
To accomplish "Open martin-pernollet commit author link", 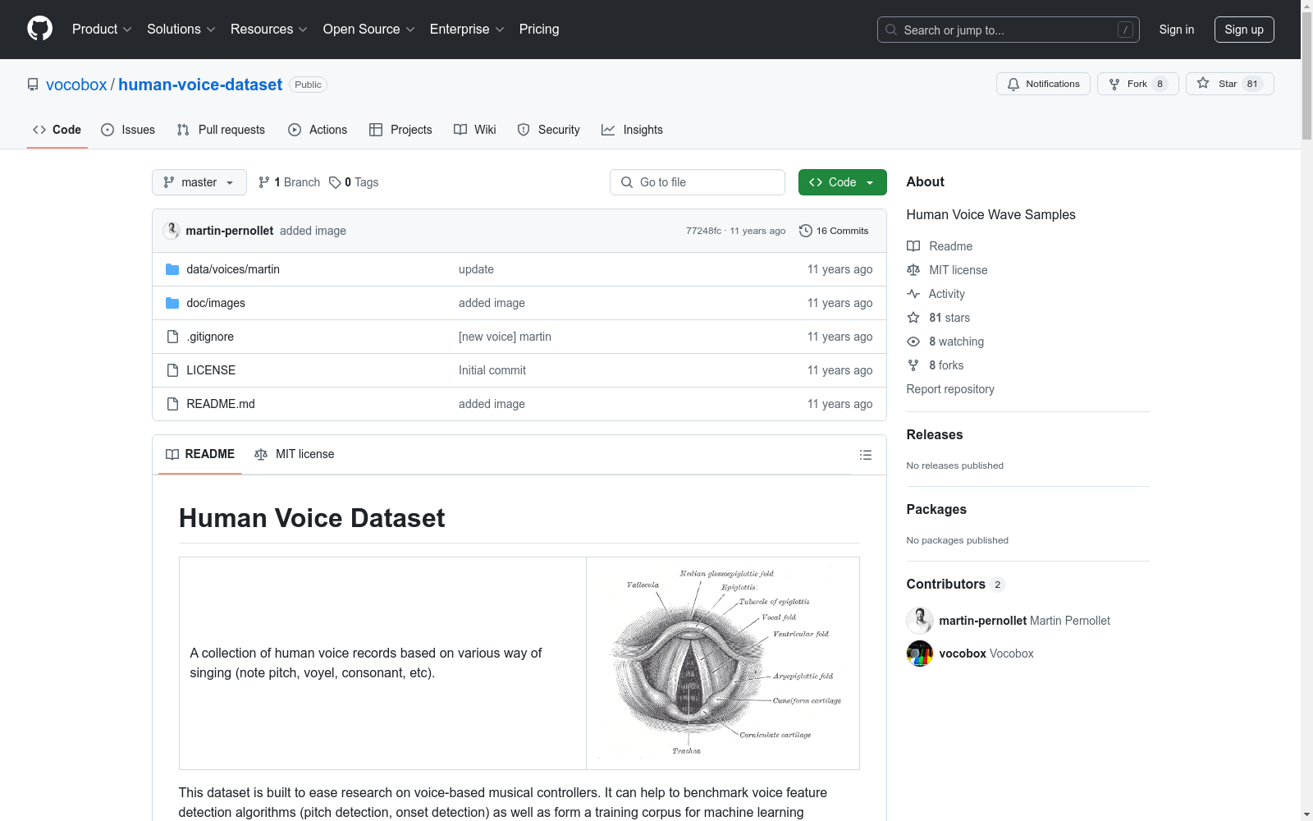I will [x=230, y=231].
